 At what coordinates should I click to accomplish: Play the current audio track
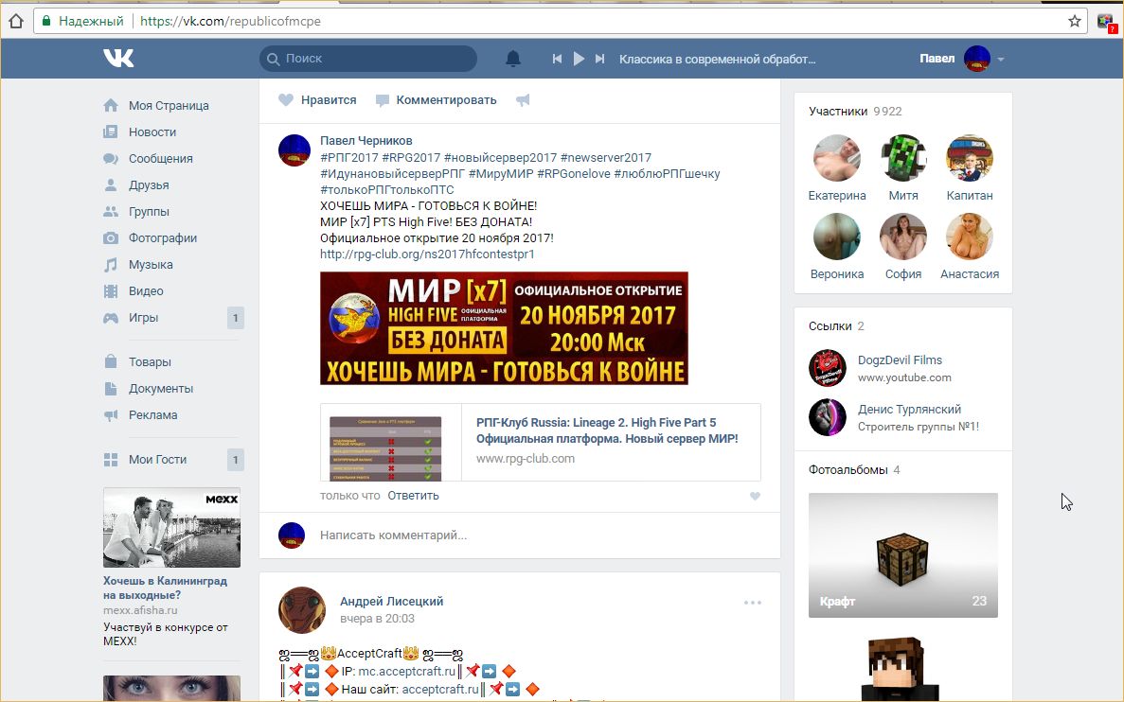(x=579, y=59)
